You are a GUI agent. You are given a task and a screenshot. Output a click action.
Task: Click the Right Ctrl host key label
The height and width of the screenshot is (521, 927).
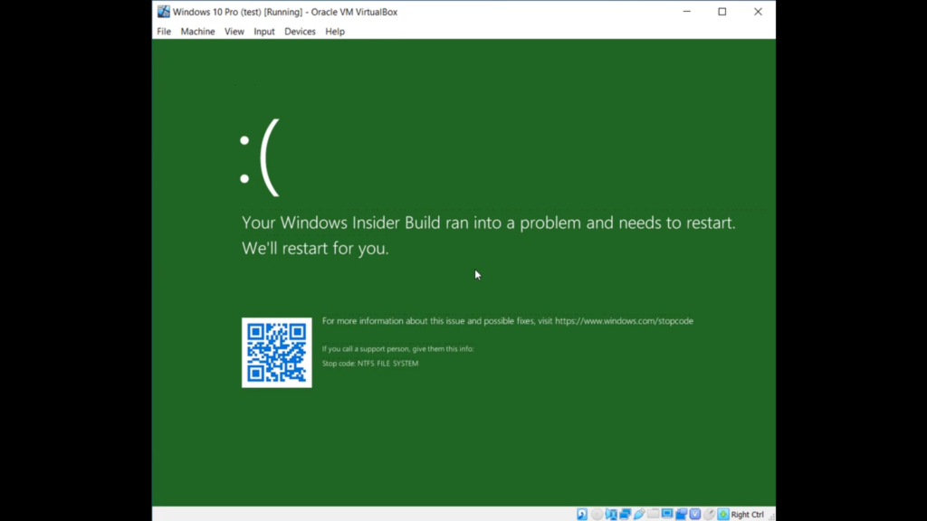pyautogui.click(x=747, y=515)
